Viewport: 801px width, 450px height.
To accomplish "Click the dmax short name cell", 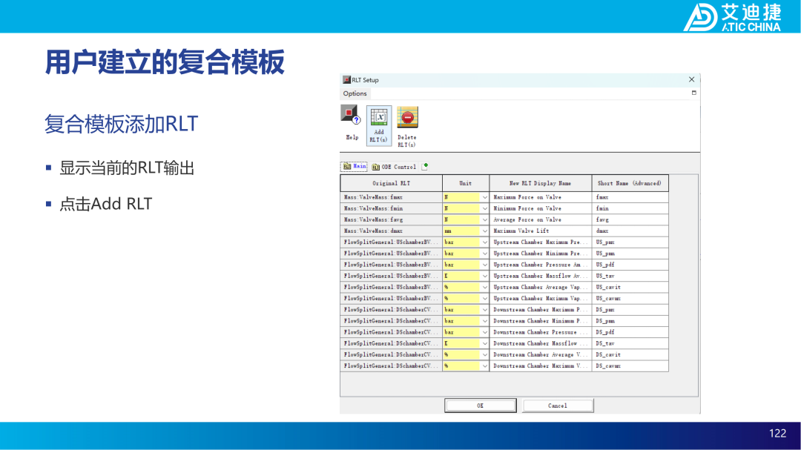I will click(630, 231).
